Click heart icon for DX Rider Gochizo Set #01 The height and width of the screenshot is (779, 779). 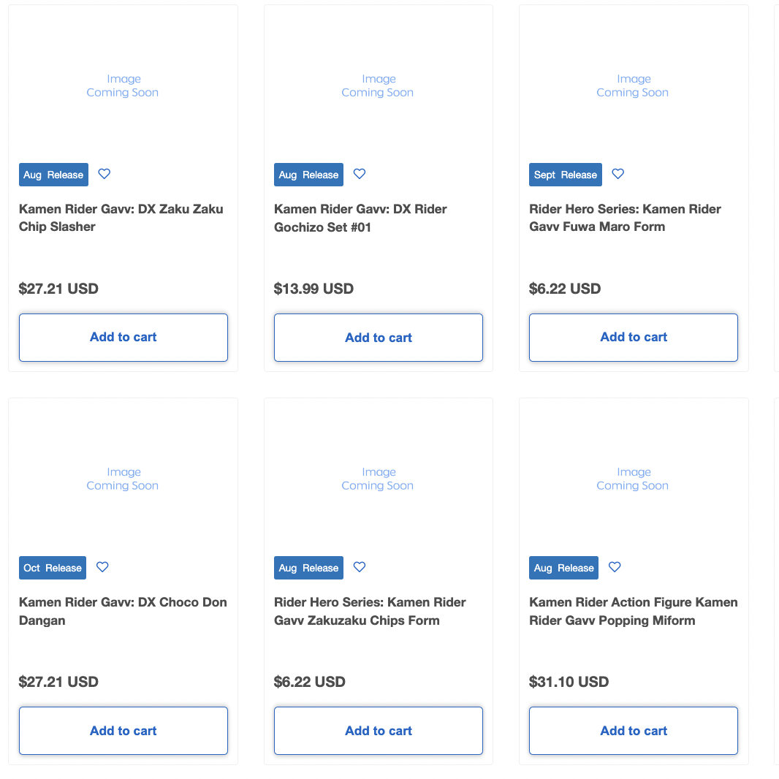pos(360,174)
